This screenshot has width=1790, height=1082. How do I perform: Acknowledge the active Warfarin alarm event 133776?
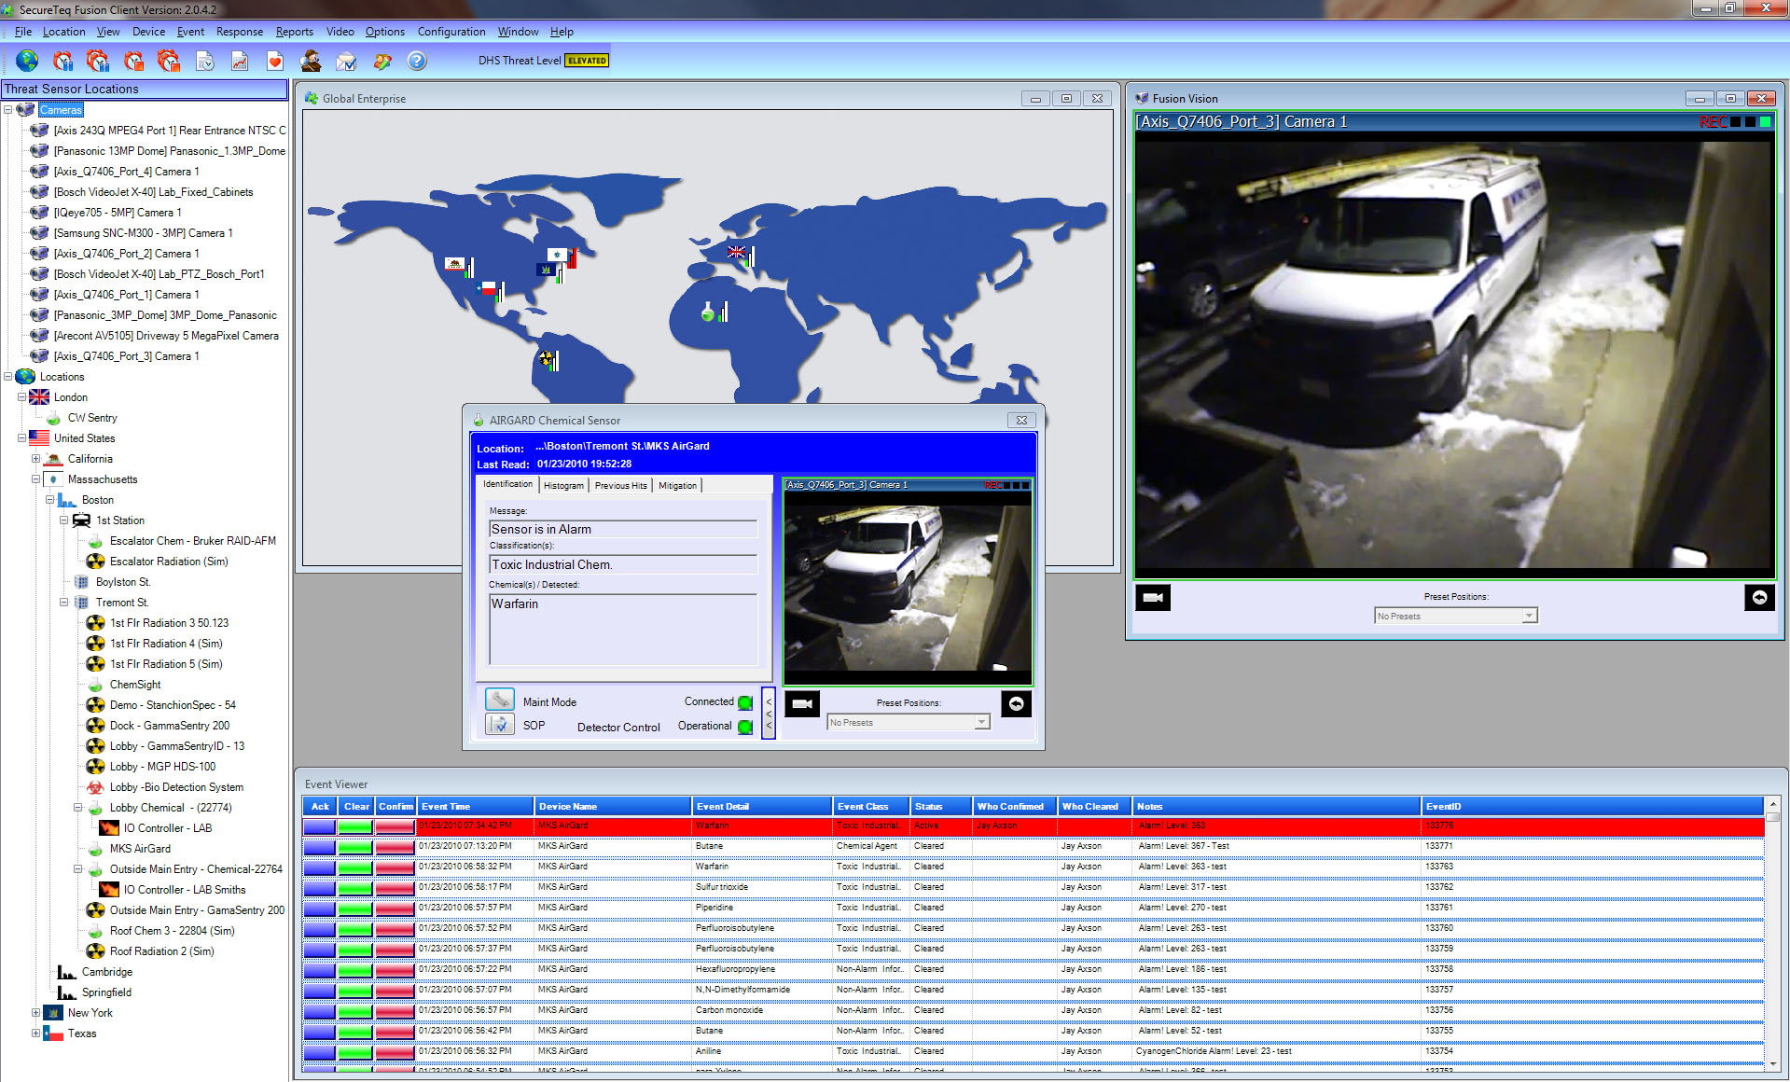click(319, 826)
